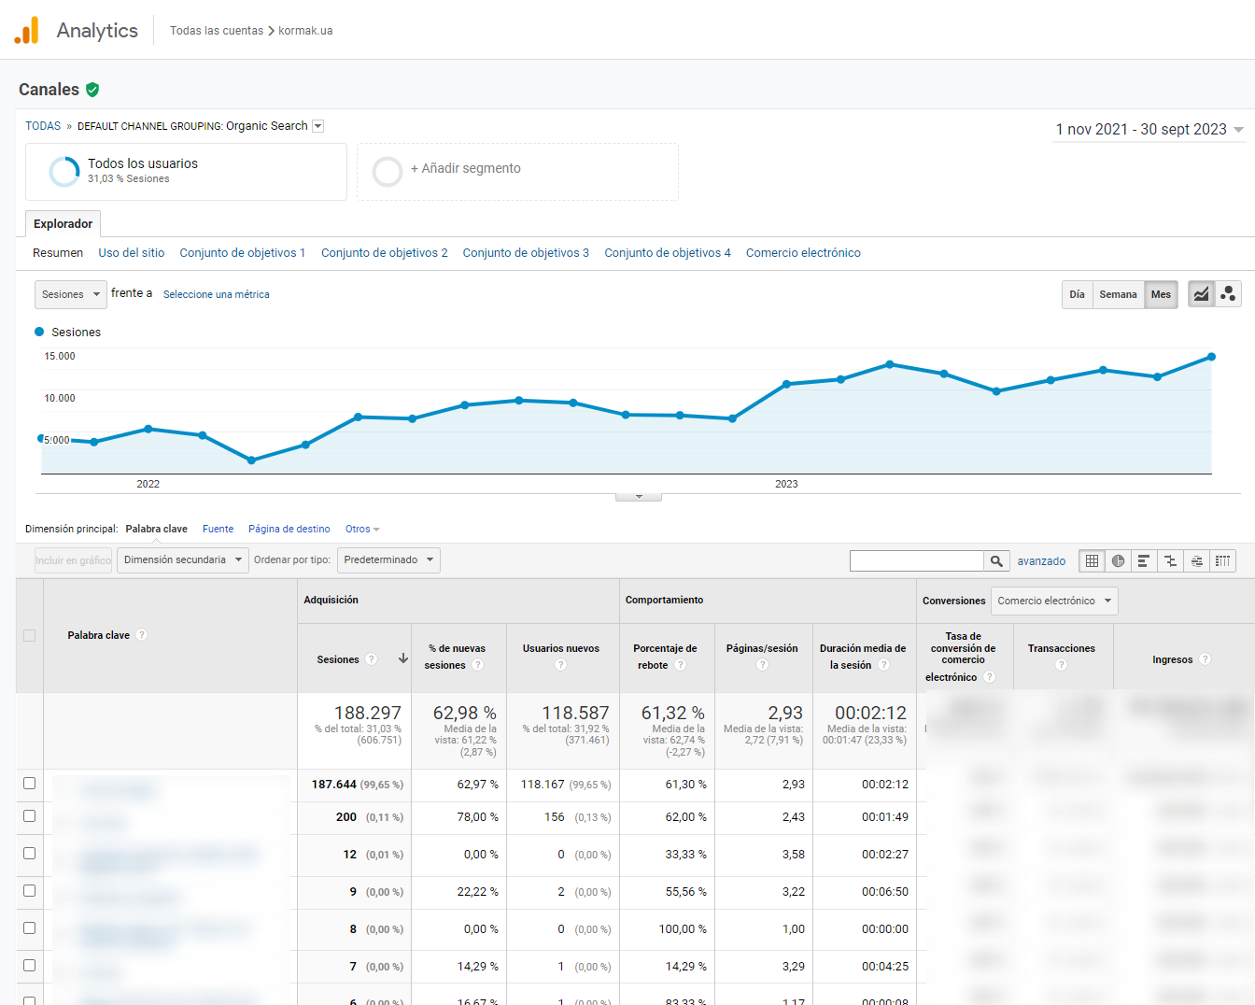The width and height of the screenshot is (1255, 1005).
Task: Tick checkbox for the 187.644 sessions row
Action: click(x=30, y=784)
